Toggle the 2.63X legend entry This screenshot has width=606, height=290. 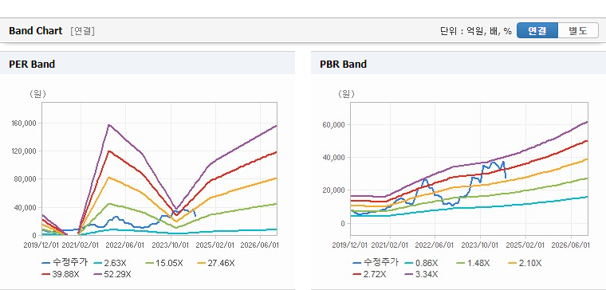pyautogui.click(x=109, y=263)
